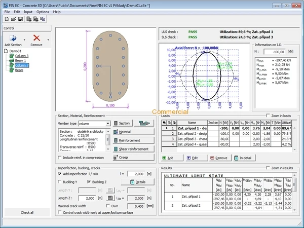Enable Zoom in results checkbox
The image size is (304, 228).
(x=268, y=168)
